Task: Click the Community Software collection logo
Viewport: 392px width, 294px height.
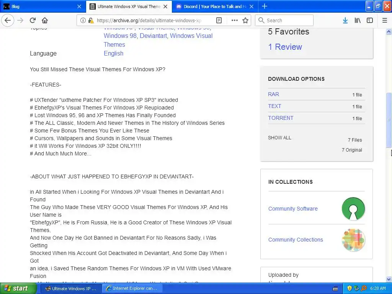Action: coord(353,209)
